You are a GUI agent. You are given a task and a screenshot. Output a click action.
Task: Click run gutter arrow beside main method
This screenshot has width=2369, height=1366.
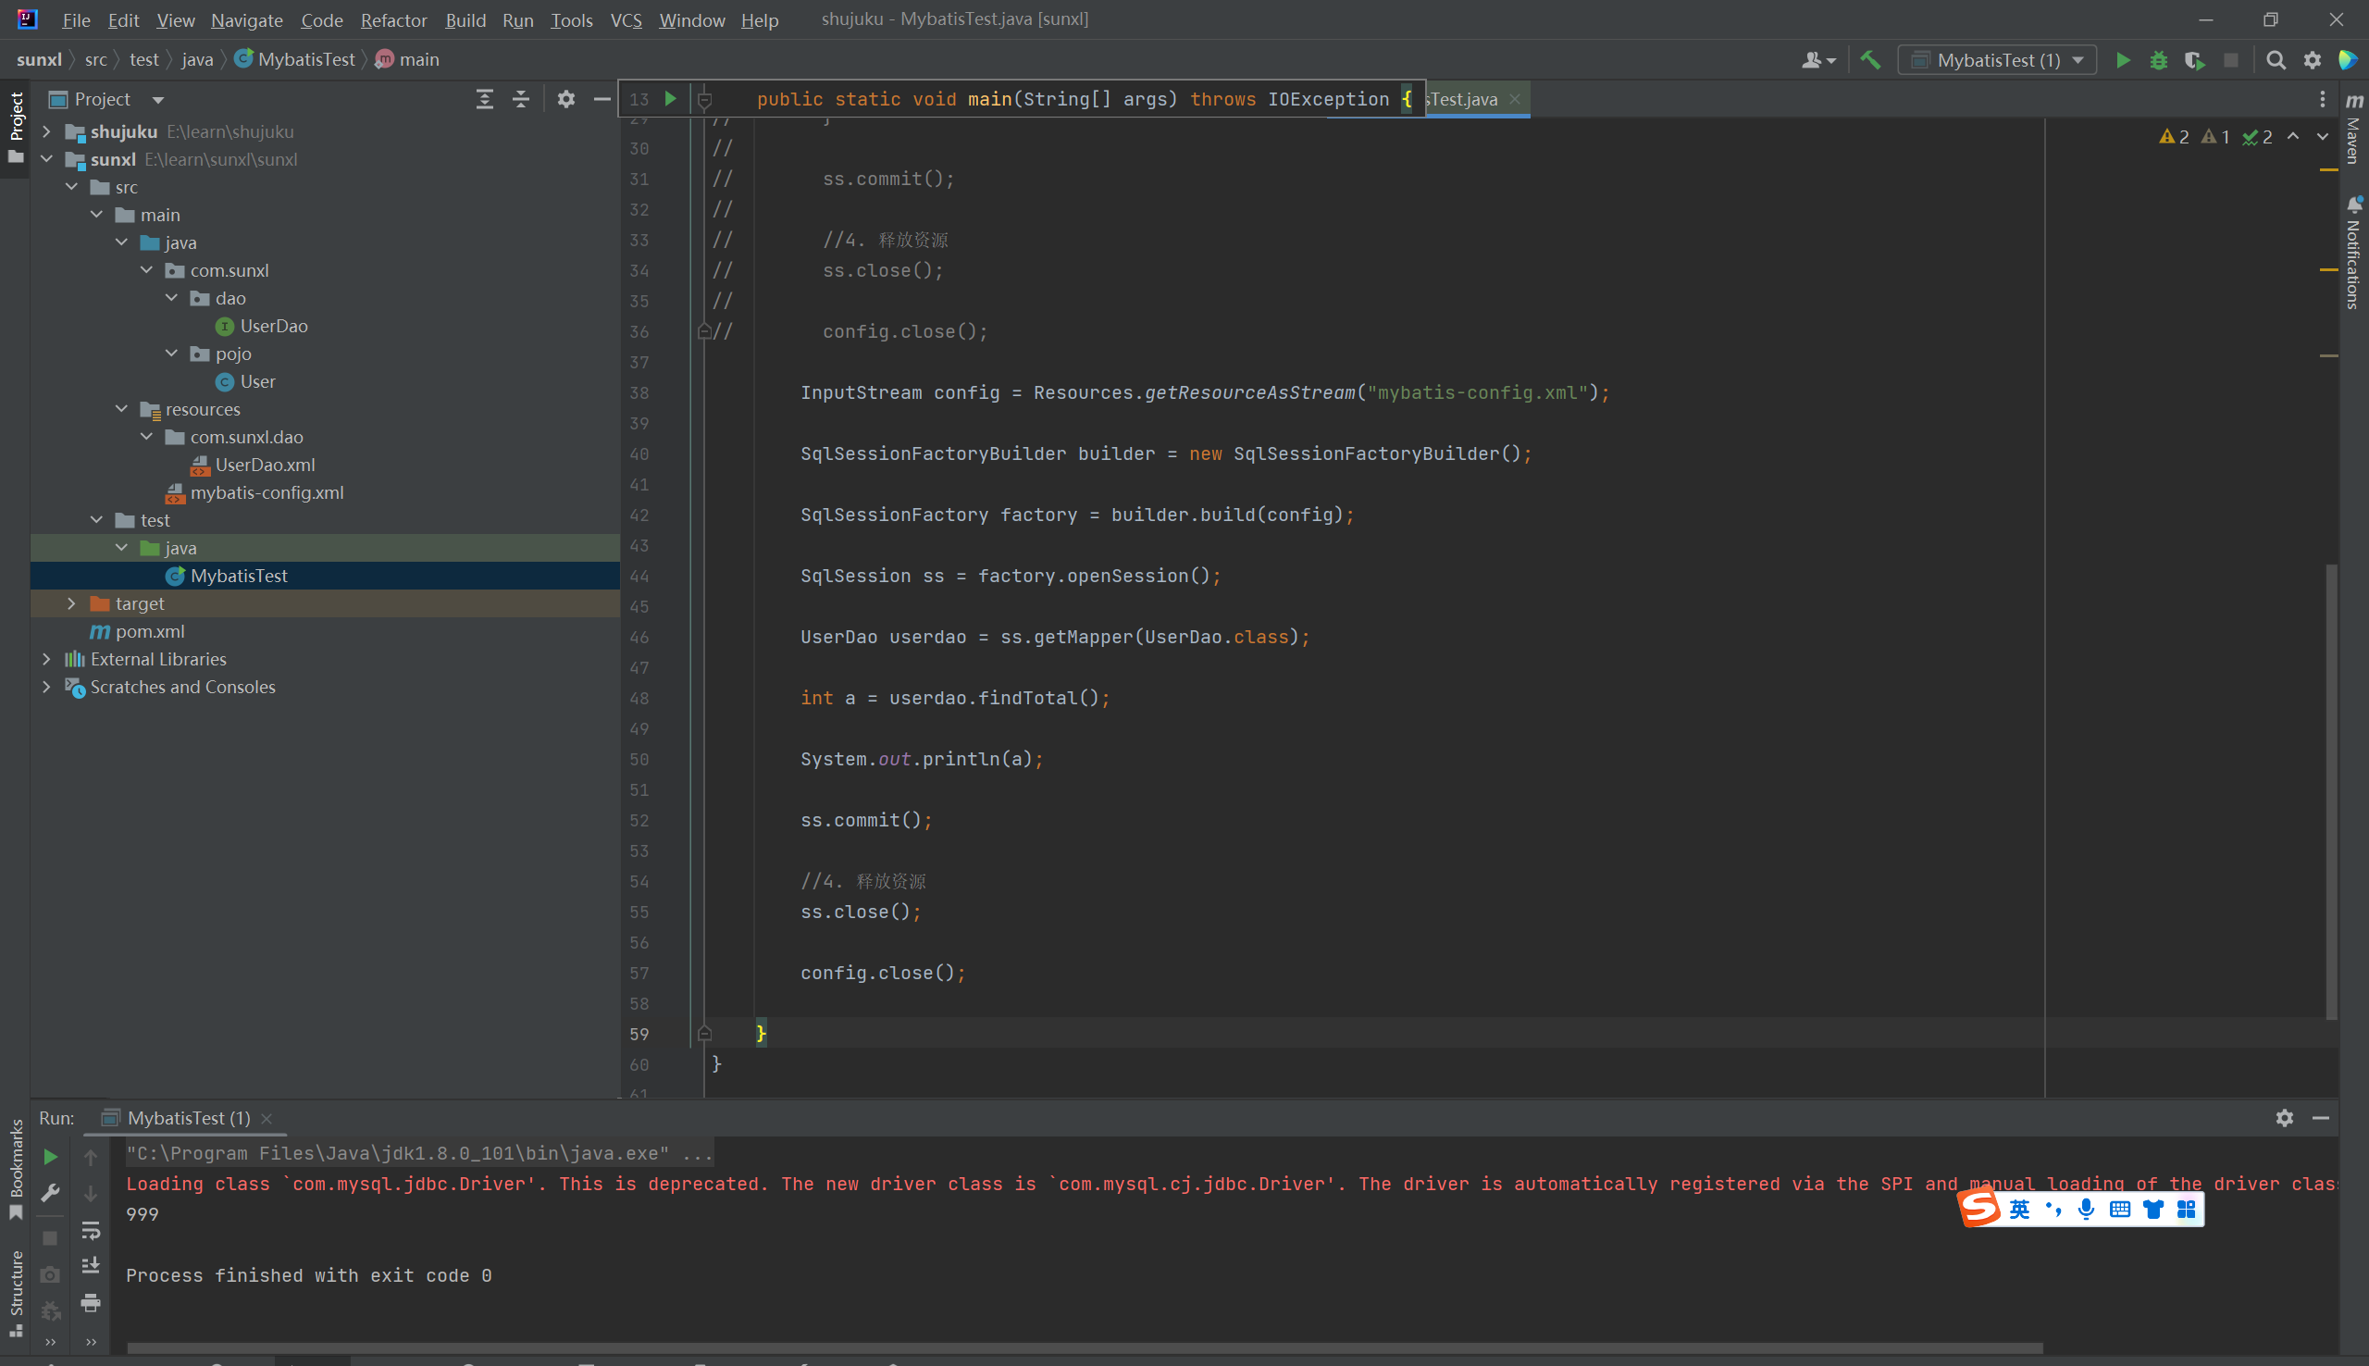671,98
